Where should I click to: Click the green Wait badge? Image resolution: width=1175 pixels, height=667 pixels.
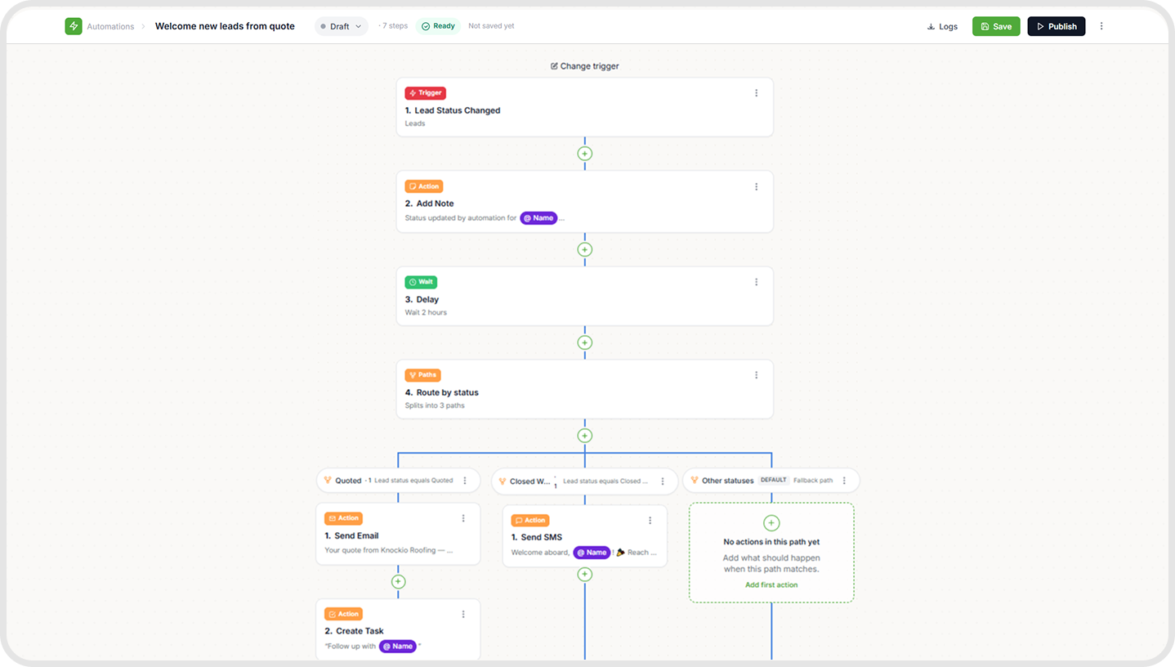click(421, 282)
